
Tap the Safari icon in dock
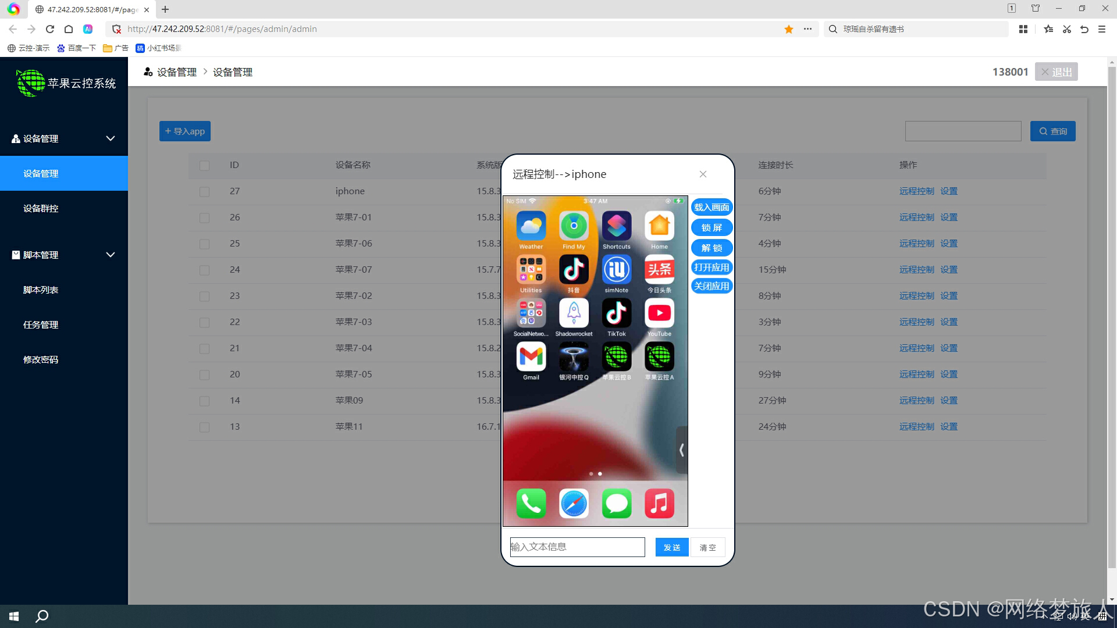(x=574, y=504)
